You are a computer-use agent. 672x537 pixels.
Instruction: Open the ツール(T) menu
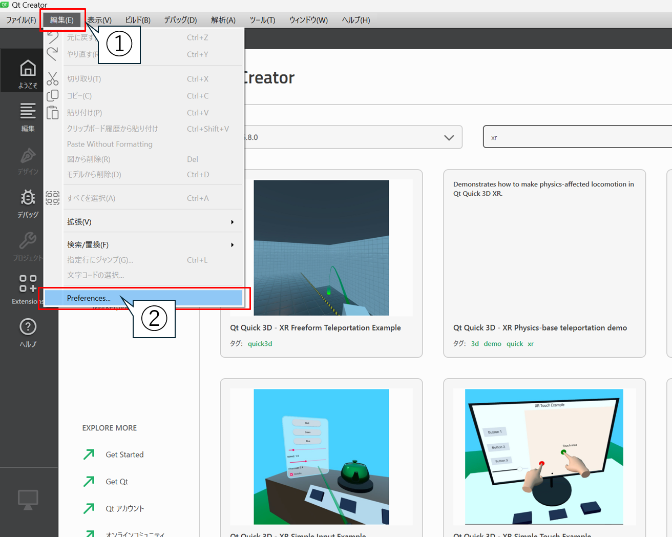(x=262, y=20)
